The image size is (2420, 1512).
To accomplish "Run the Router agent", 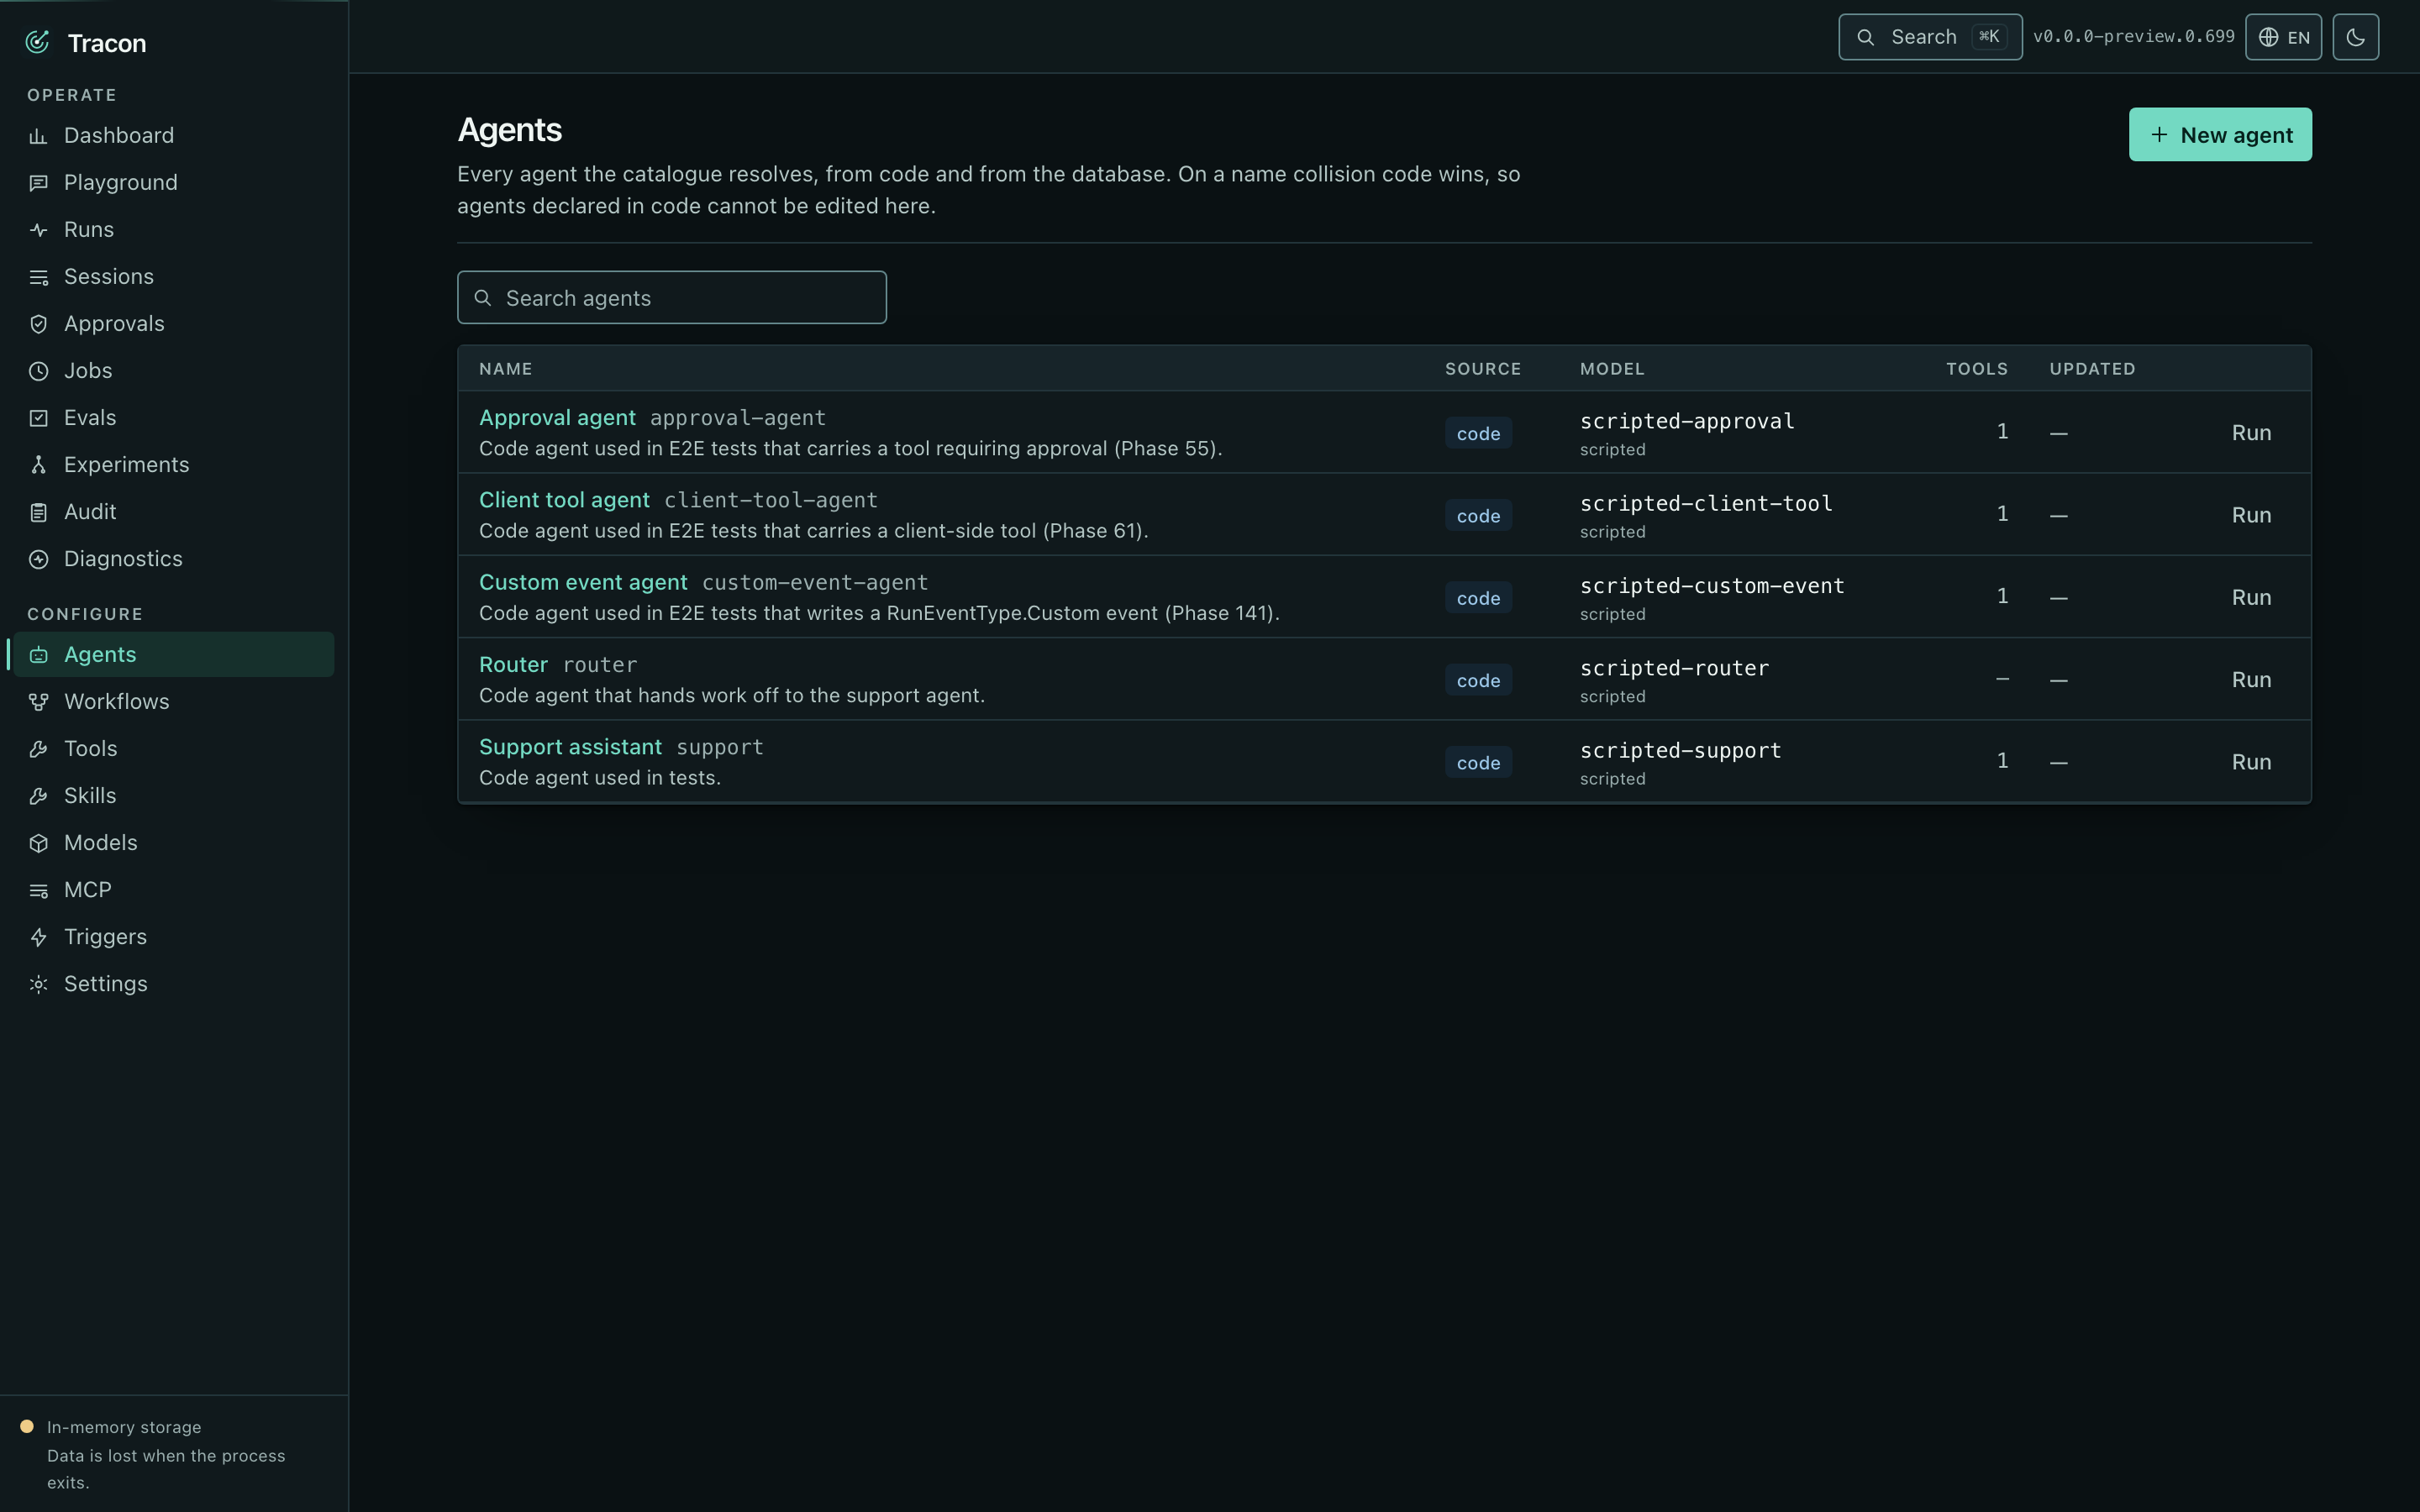I will point(2251,679).
